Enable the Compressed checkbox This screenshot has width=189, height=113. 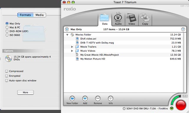pyautogui.click(x=6, y=71)
